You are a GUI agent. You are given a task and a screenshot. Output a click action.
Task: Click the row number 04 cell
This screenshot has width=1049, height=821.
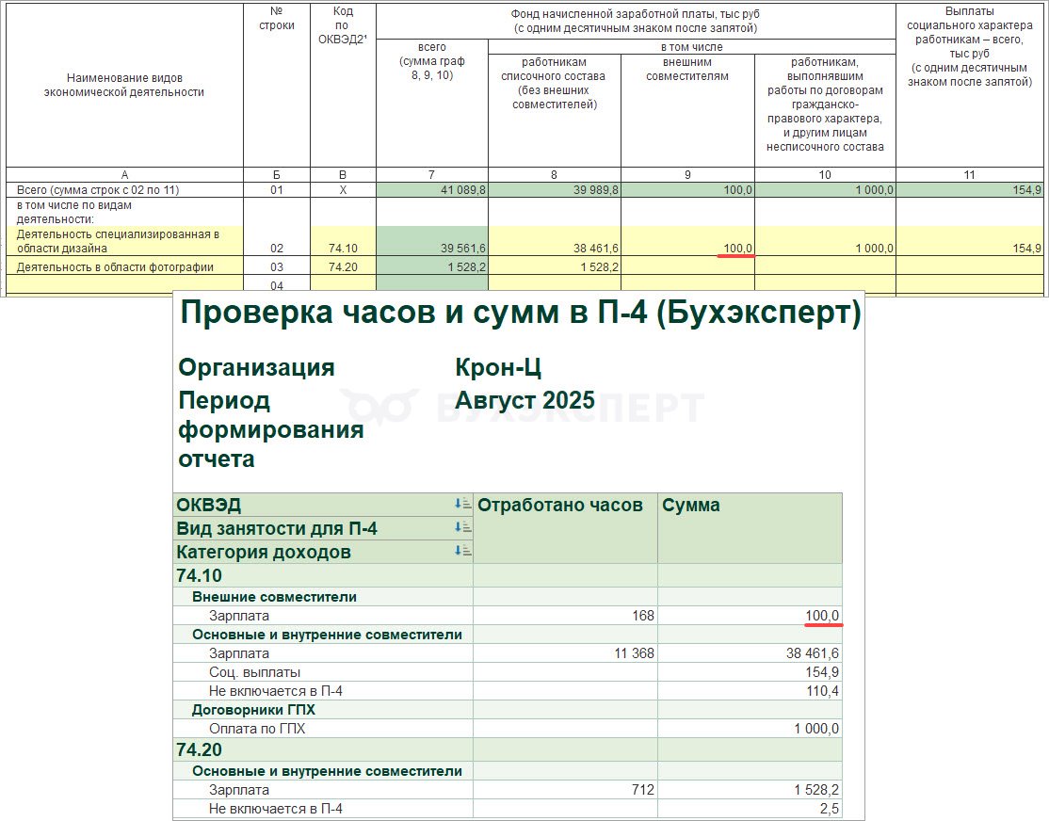click(x=277, y=285)
